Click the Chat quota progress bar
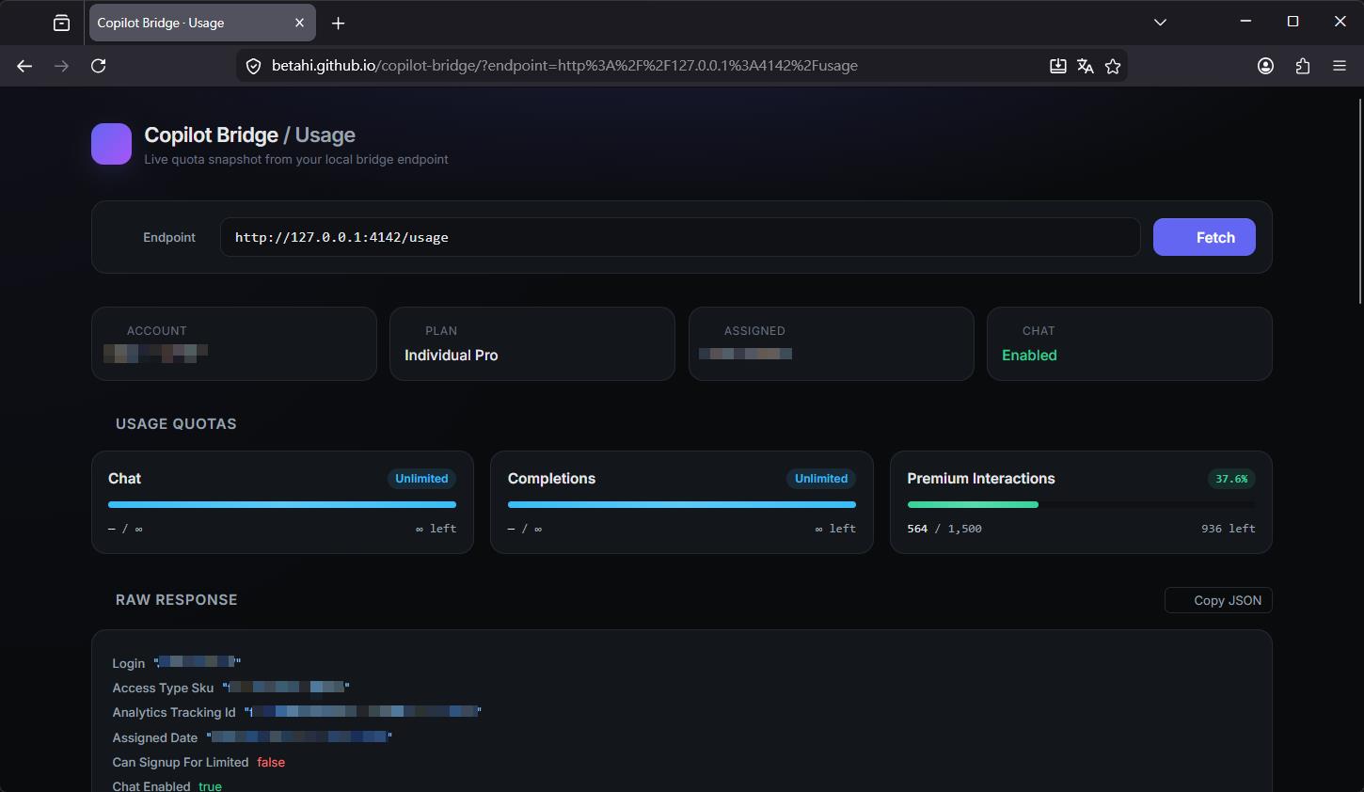This screenshot has height=792, width=1364. pos(282,505)
